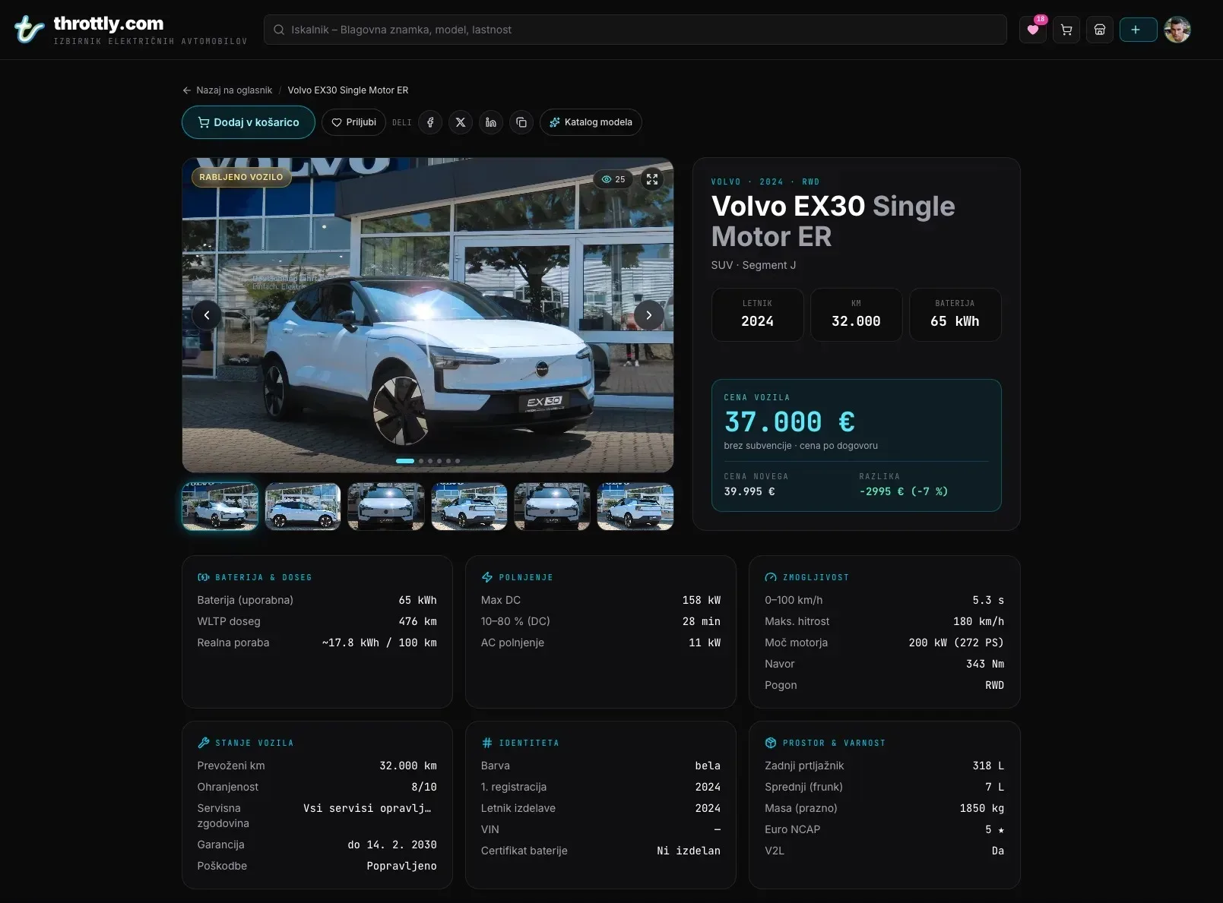Click the RABLJENO VOZILO badge

(x=241, y=177)
